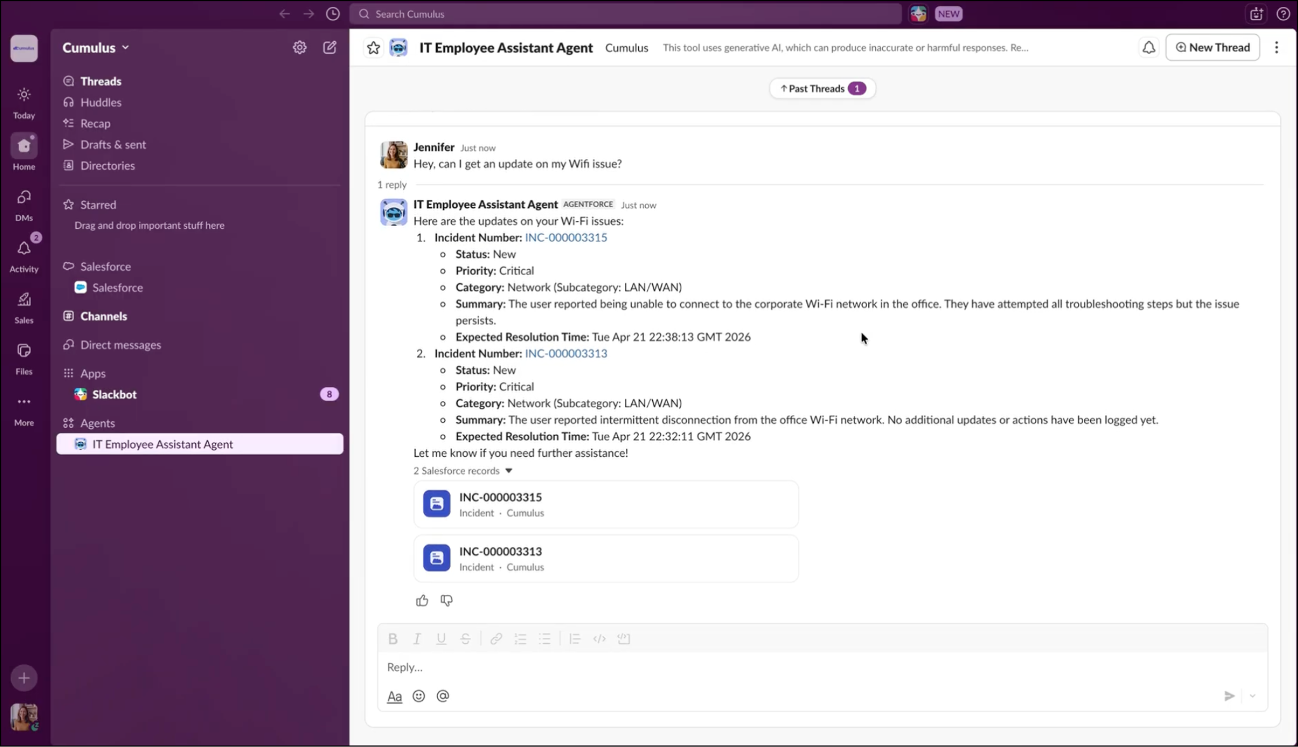Open the calendar sparkle icon top right
This screenshot has height=747, width=1298.
coord(1256,14)
